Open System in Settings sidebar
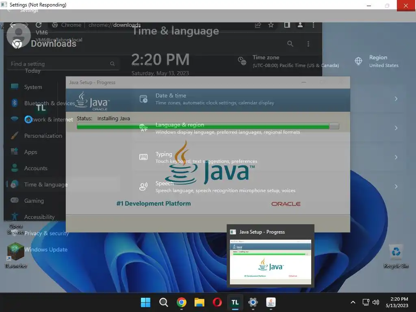 coord(33,87)
